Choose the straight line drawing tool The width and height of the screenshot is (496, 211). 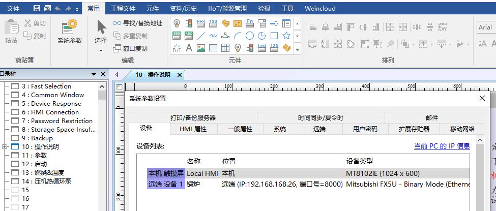(201, 36)
